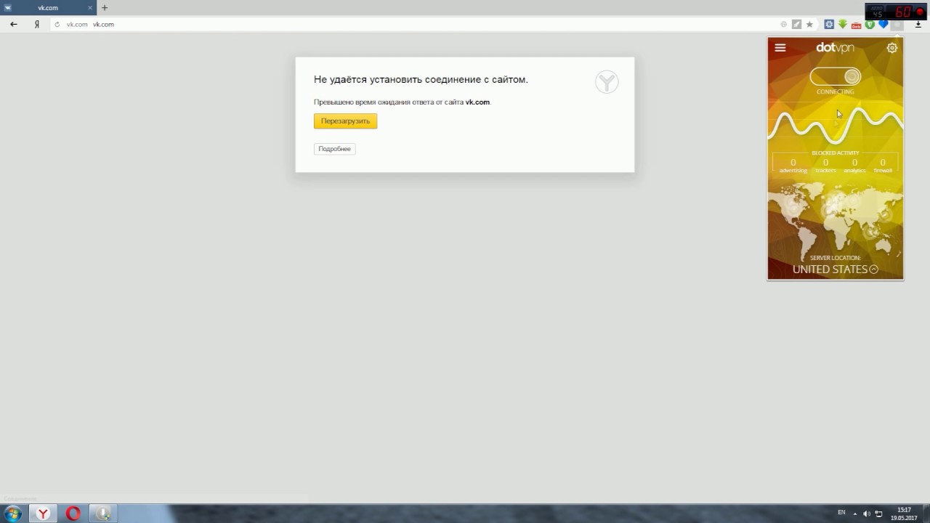Click the volume icon in system tray

point(866,514)
